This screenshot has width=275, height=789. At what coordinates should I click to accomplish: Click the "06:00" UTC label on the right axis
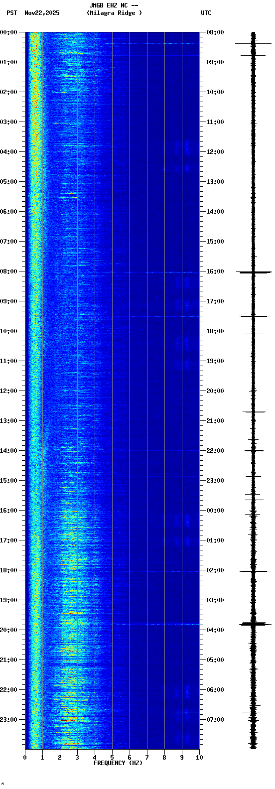215,690
